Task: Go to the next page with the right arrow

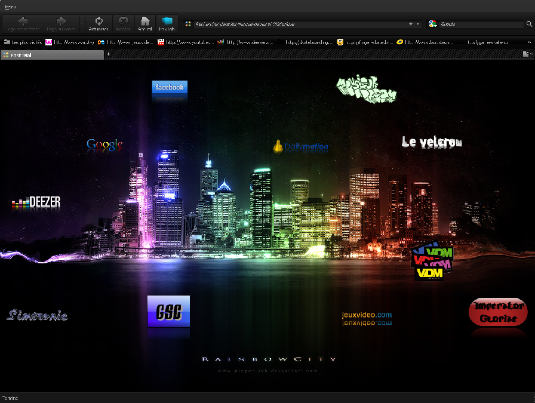Action: coord(61,23)
